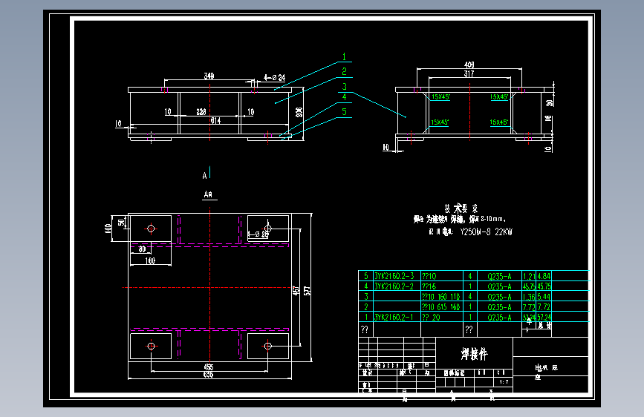This screenshot has height=417, width=644.
Task: Click the vertical 100 dimension at left
Action: tap(108, 229)
